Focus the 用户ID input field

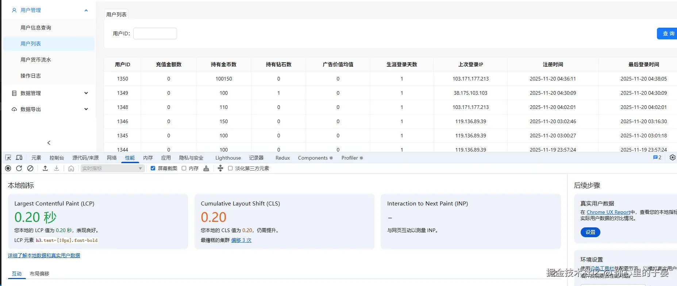155,34
